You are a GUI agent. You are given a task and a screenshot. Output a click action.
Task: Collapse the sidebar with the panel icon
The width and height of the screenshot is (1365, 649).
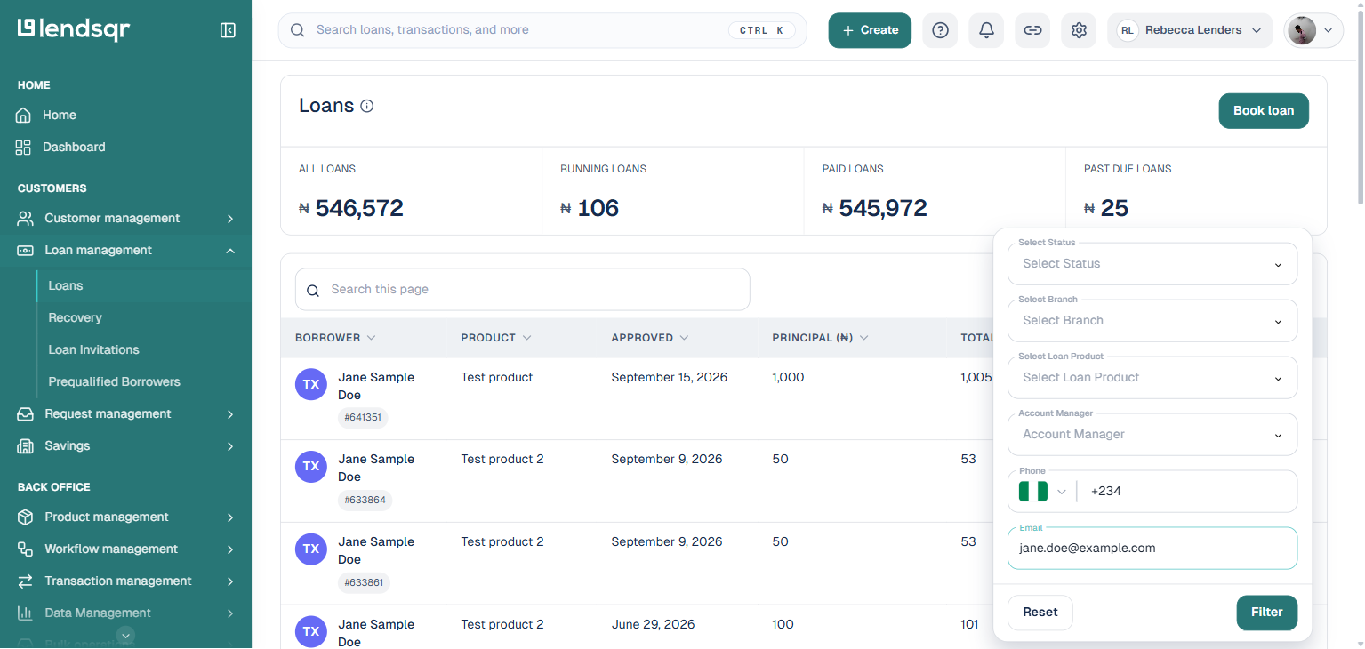point(228,30)
